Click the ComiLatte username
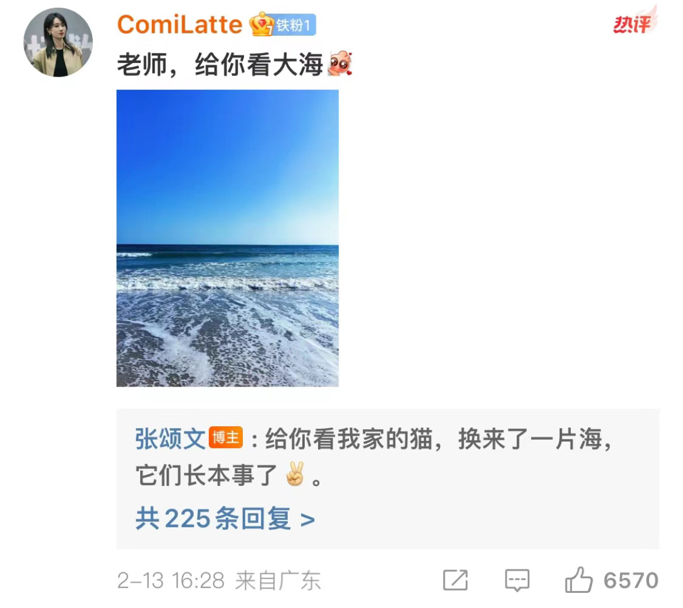683x608 pixels. (x=179, y=25)
